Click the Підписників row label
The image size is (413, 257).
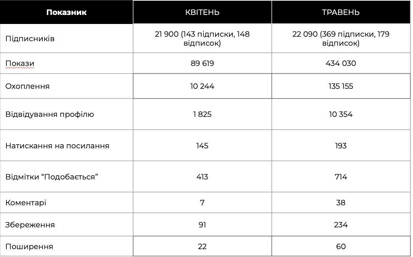pos(30,39)
